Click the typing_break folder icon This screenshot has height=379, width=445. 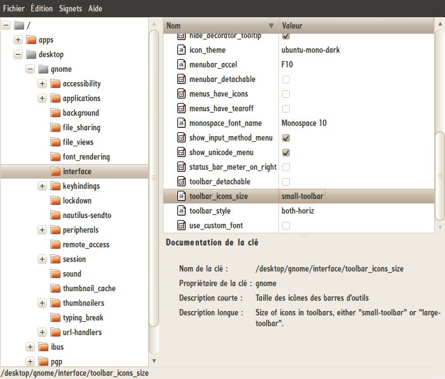coord(55,317)
